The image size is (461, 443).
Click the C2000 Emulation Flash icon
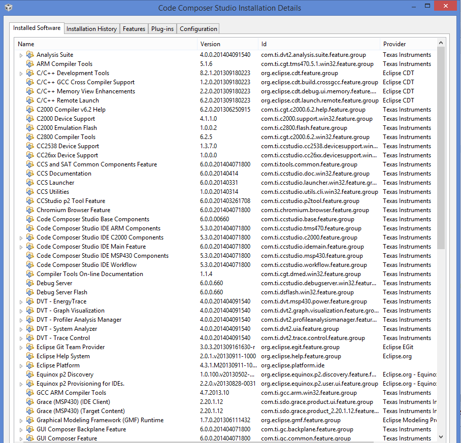pyautogui.click(x=30, y=128)
